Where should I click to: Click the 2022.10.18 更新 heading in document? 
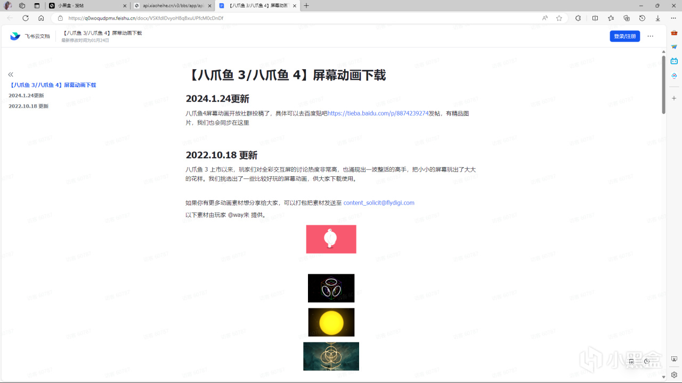(222, 155)
